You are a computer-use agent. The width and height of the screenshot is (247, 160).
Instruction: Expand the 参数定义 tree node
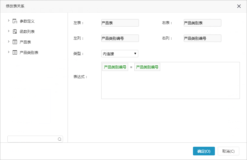(9, 21)
